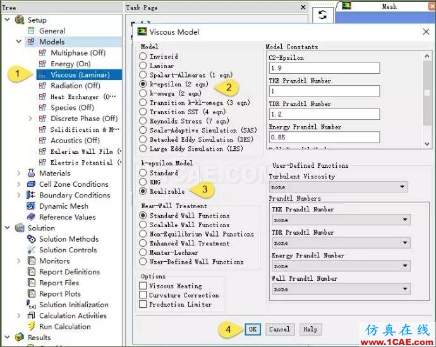Confirm with the OK button
This screenshot has width=436, height=347.
pos(253,329)
